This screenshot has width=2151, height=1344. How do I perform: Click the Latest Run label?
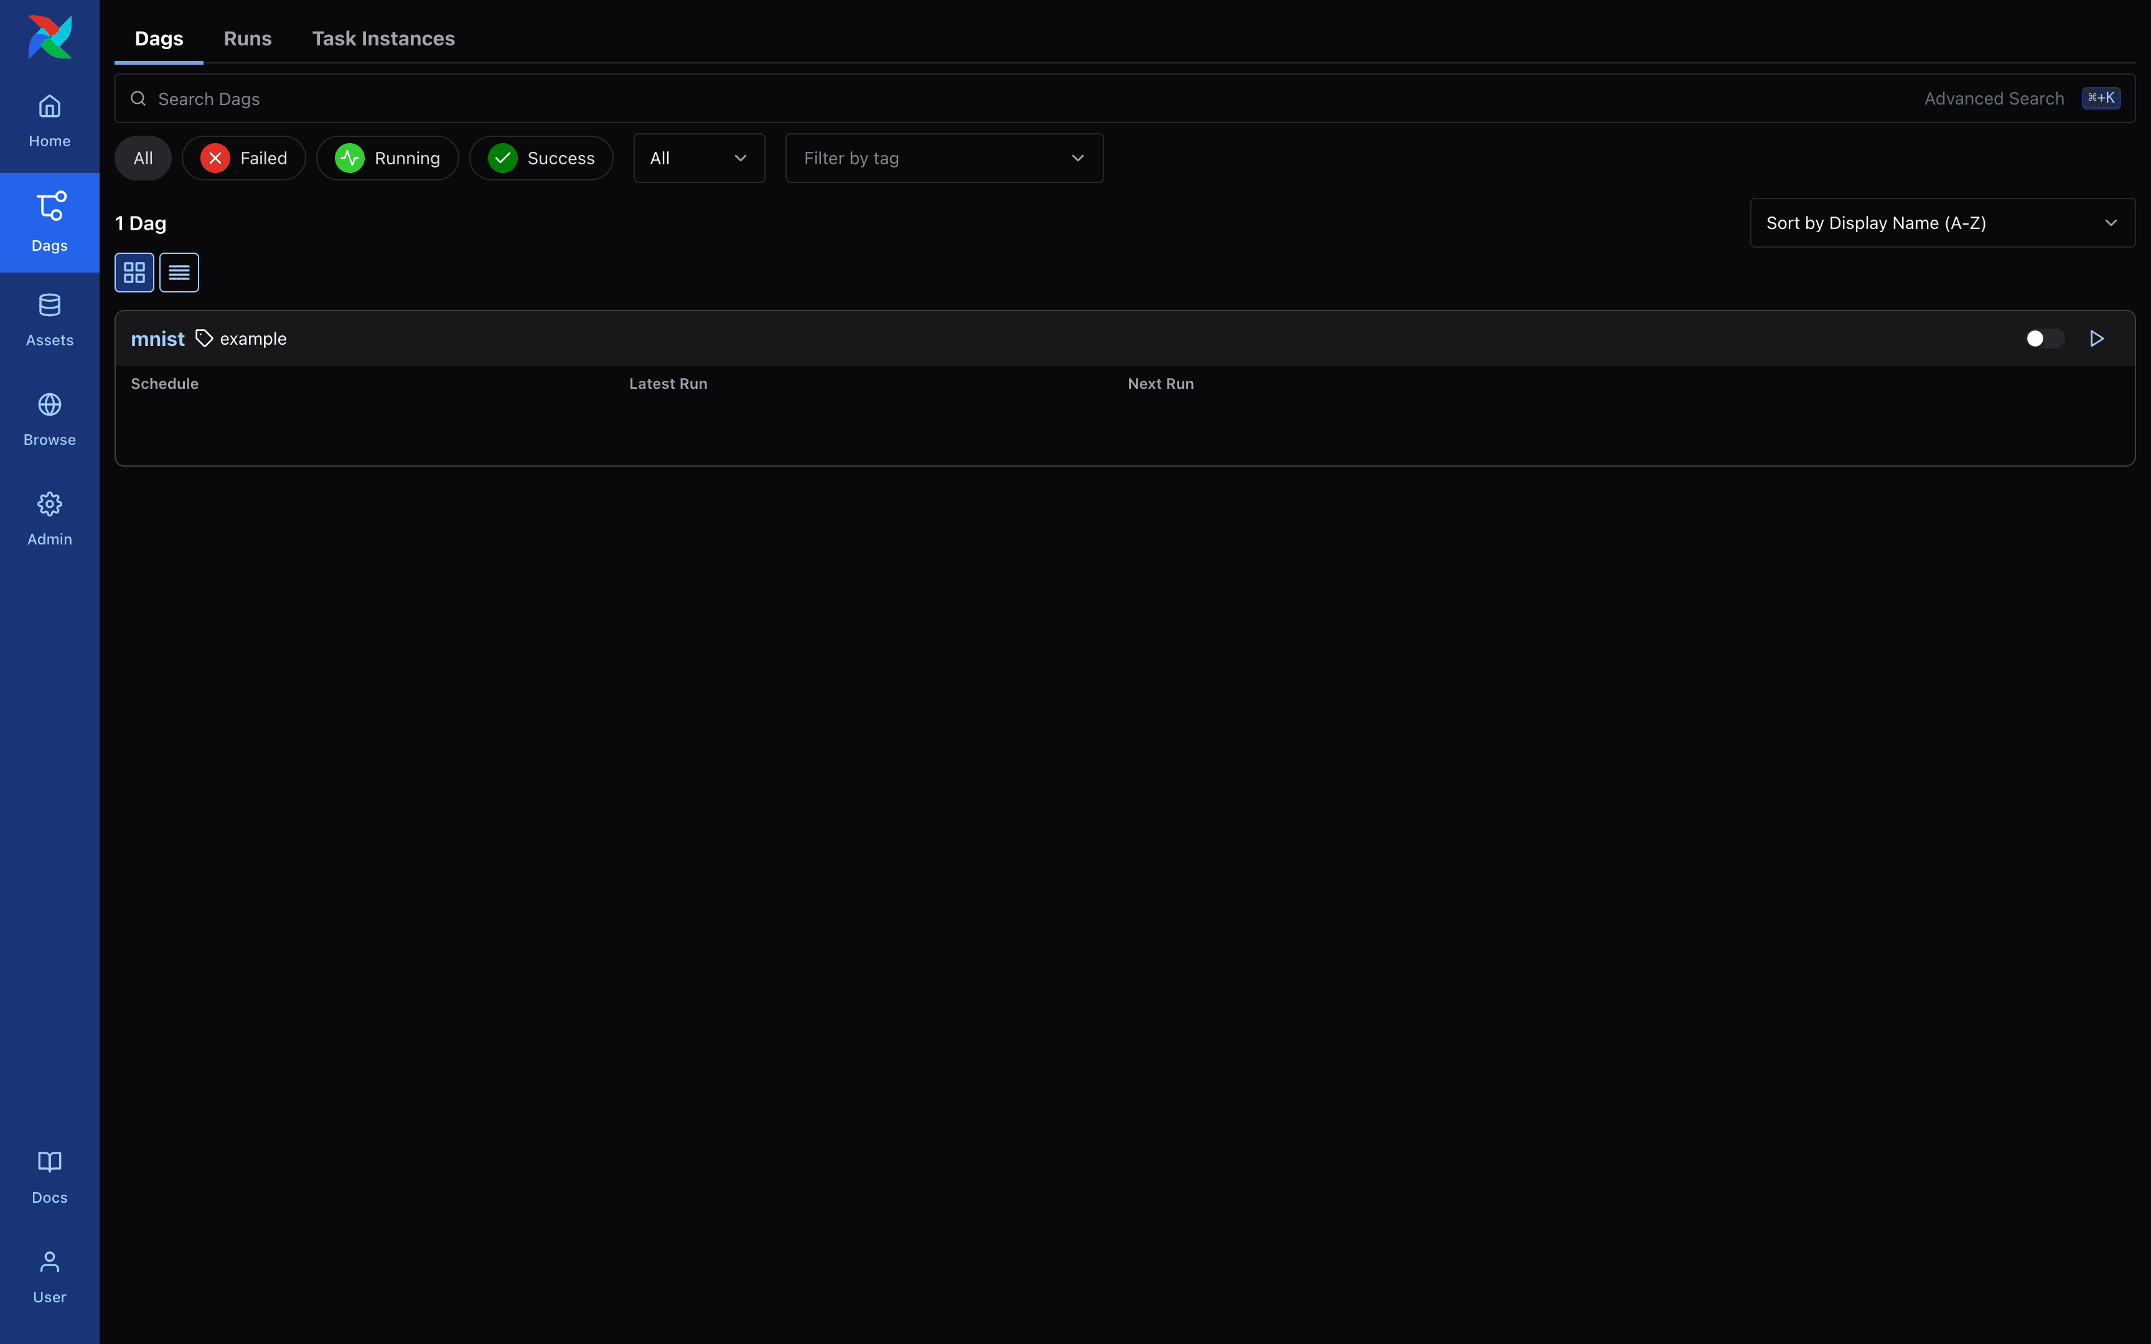(x=668, y=384)
